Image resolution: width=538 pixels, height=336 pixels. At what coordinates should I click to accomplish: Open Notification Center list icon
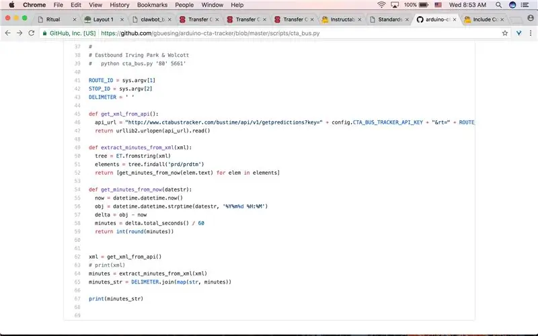(525, 5)
